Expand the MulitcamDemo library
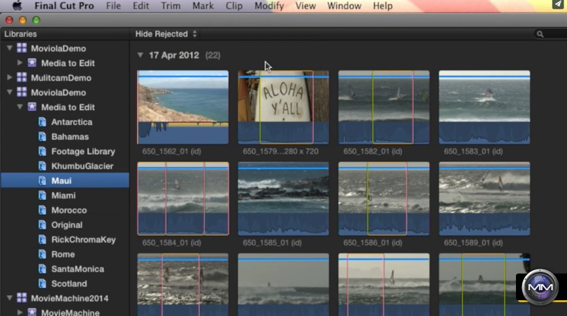 (x=9, y=77)
